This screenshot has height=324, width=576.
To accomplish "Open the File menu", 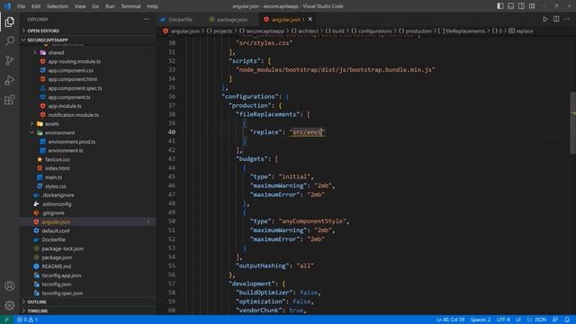I will pyautogui.click(x=22, y=6).
